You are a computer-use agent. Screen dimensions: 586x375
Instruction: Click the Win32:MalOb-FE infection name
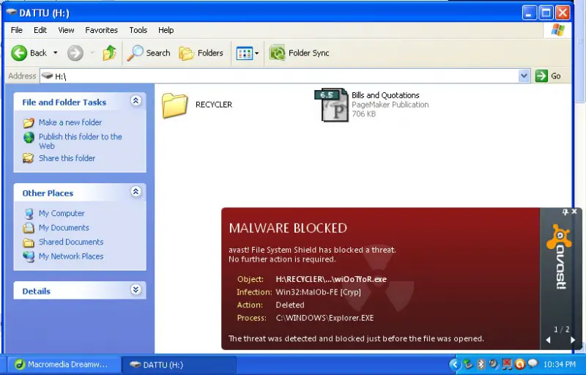click(319, 292)
